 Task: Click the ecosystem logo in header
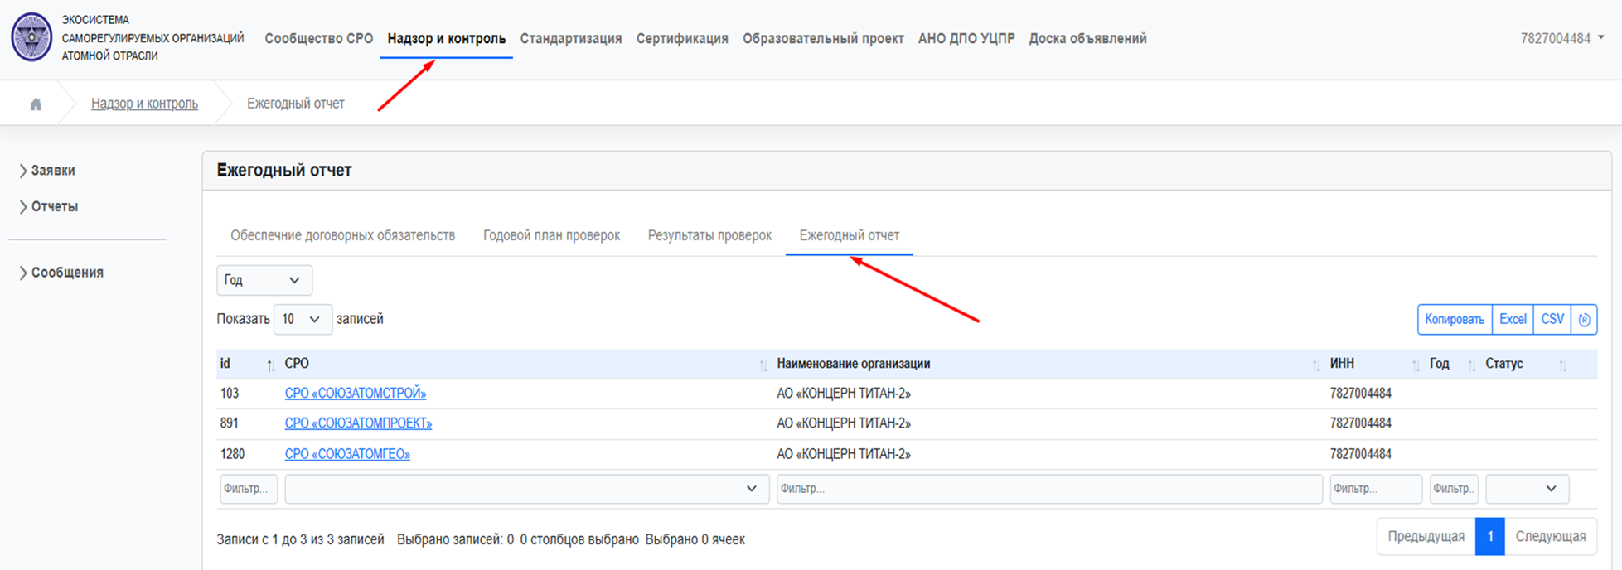point(31,37)
